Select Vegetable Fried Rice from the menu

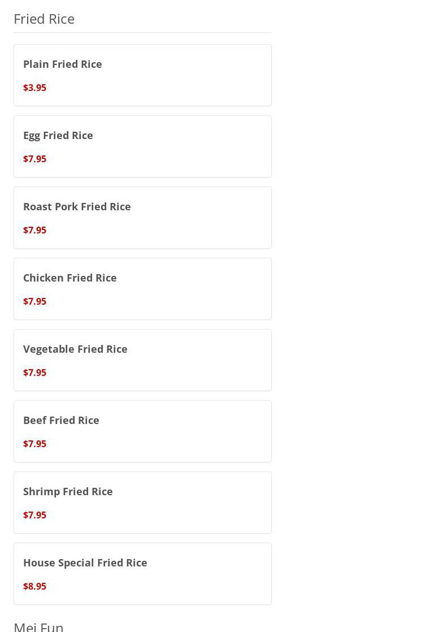[x=75, y=349]
